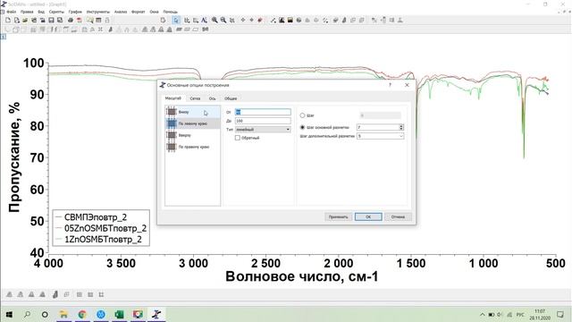Click legend entry '1ZnOSMБТповтр_2'

[x=104, y=240]
